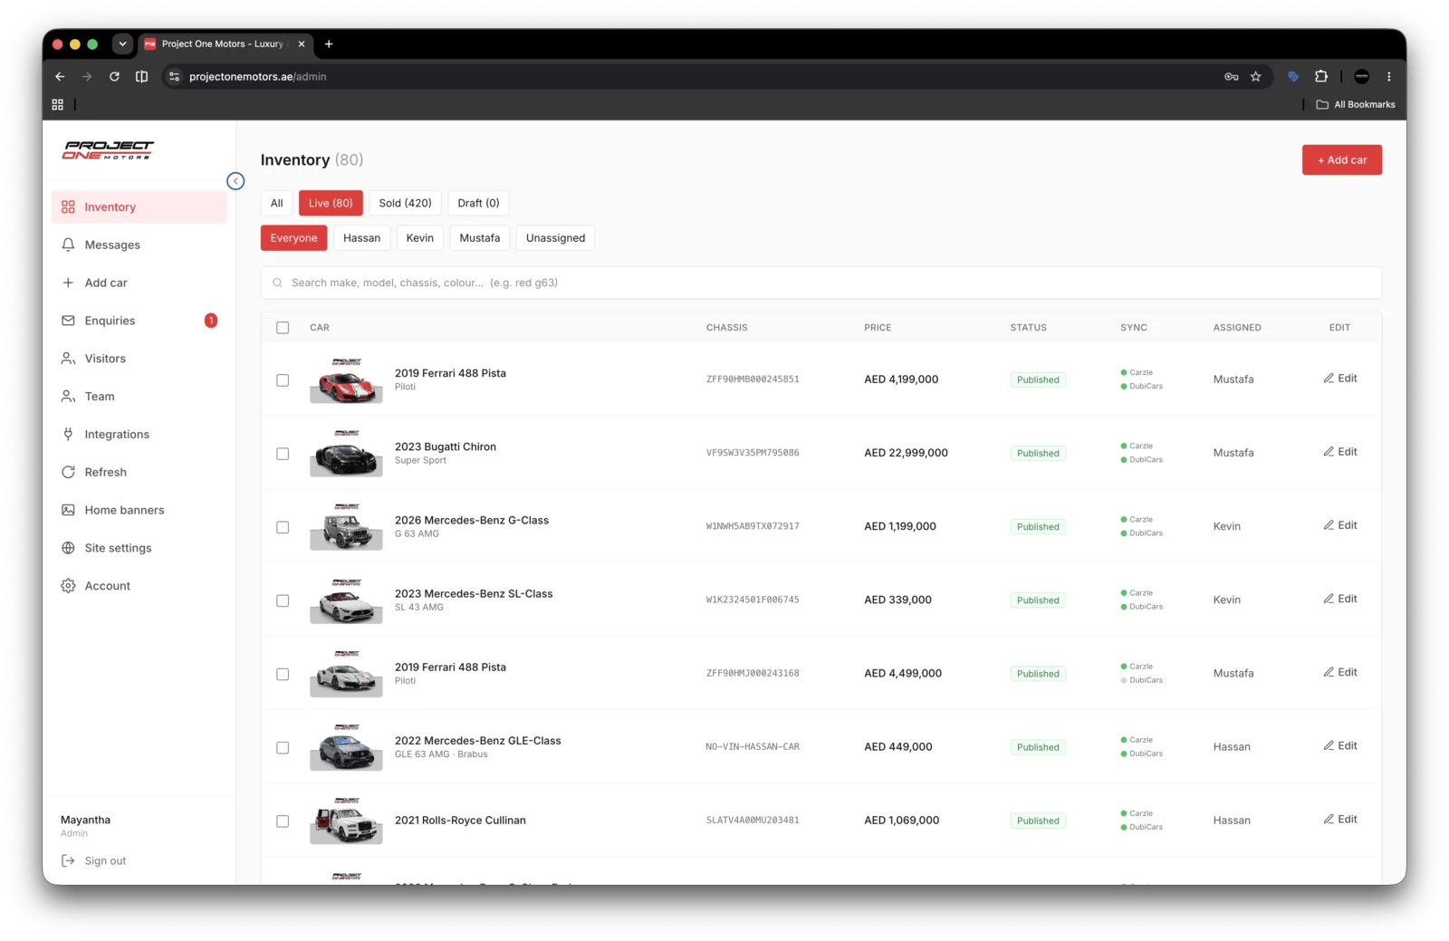Edit the Ferrari 488 Pista AED 4,199,000 listing
The height and width of the screenshot is (941, 1449).
[1340, 379]
